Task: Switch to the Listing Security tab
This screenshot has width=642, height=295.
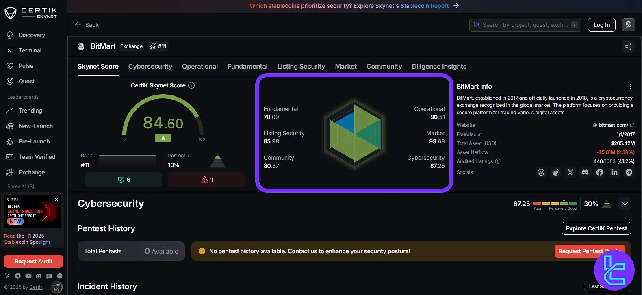Action: pyautogui.click(x=301, y=67)
